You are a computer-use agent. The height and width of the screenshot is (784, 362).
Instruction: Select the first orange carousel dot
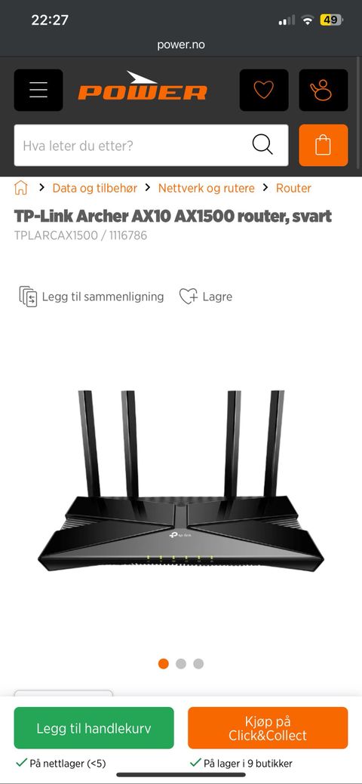pyautogui.click(x=164, y=663)
